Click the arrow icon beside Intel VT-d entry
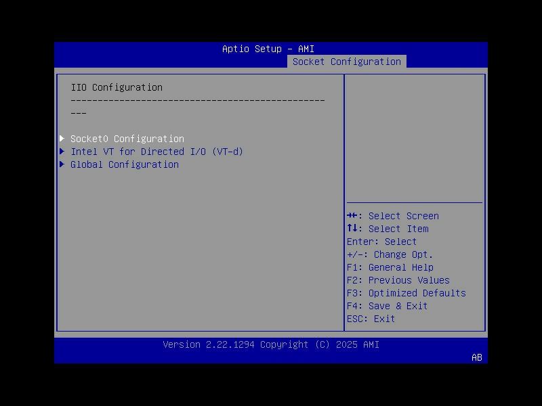This screenshot has width=542, height=406. (x=62, y=152)
